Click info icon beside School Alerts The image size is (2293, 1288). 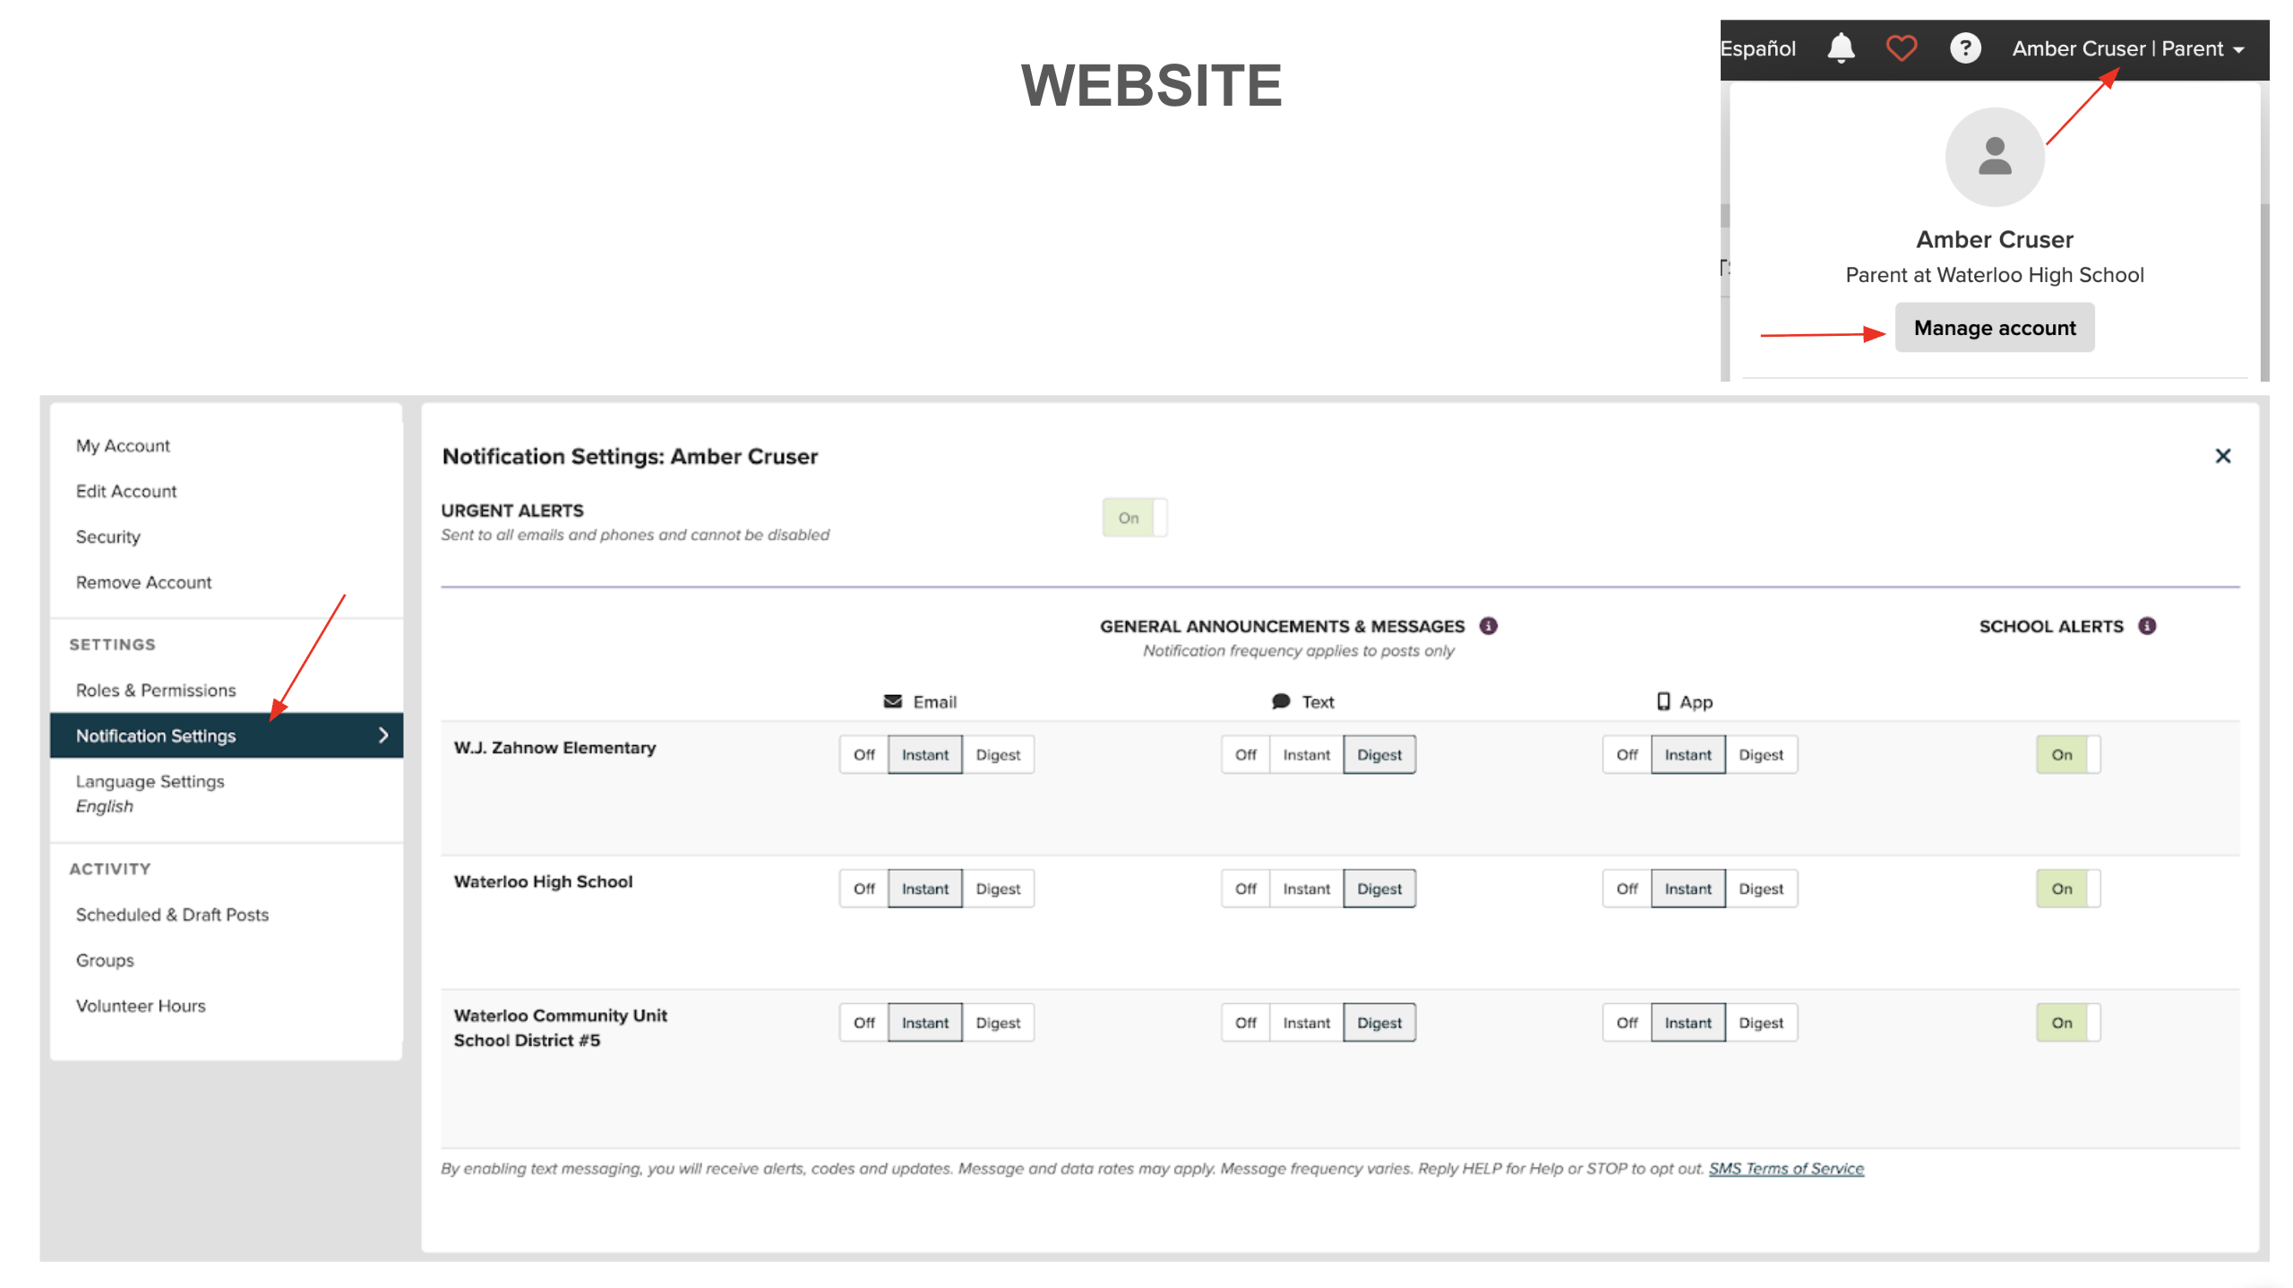coord(2147,626)
